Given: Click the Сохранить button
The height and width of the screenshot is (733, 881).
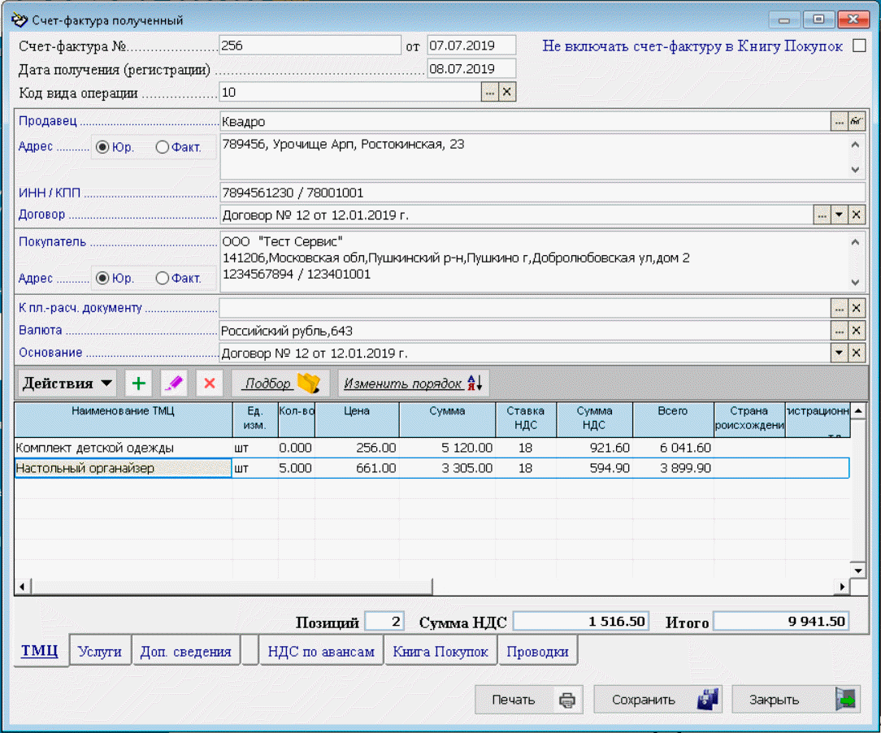Looking at the screenshot, I should point(657,700).
